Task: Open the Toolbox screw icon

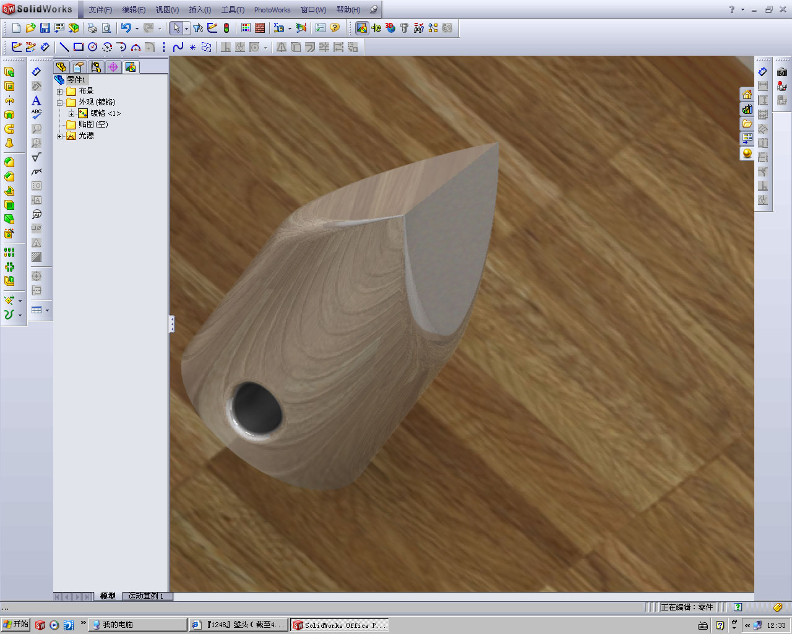Action: pyautogui.click(x=405, y=28)
